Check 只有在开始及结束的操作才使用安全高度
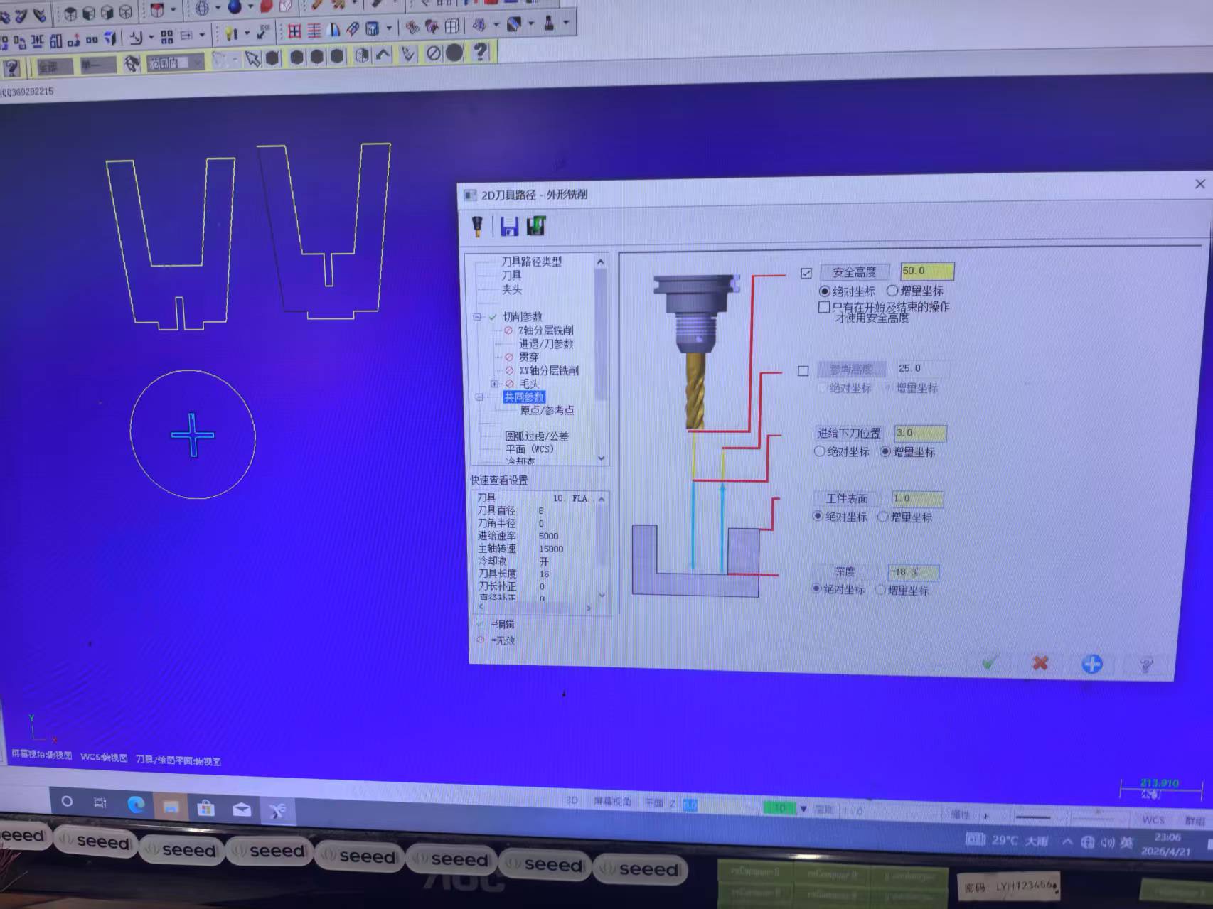 click(824, 307)
